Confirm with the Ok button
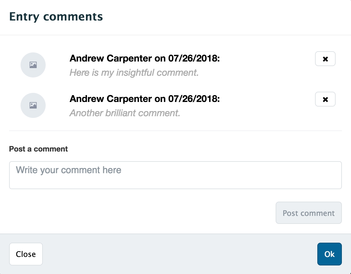Screen dimensions: 351x274 pyautogui.click(x=329, y=254)
